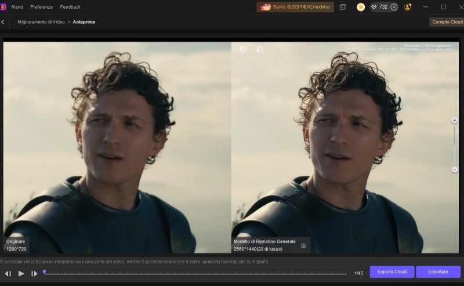The image size is (464, 286).
Task: Step to next frame
Action: click(34, 274)
